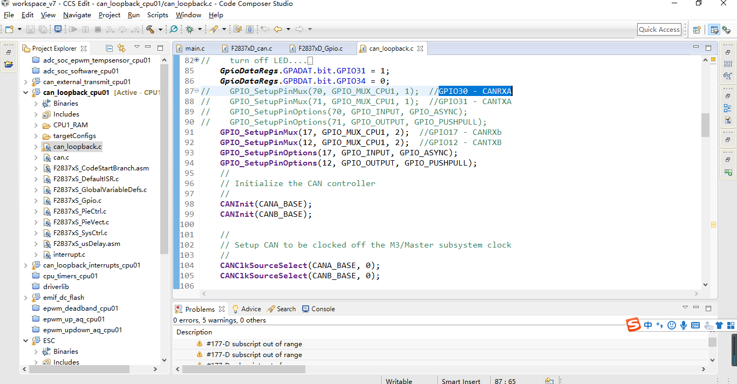Image resolution: width=737 pixels, height=384 pixels.
Task: Expand the Includes folder node
Action: tap(36, 114)
